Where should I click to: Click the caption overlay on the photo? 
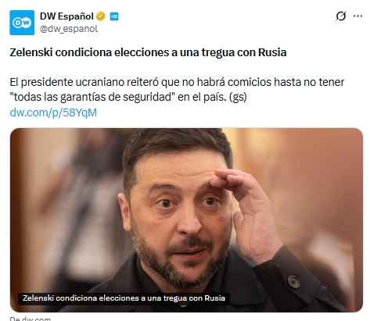(124, 298)
